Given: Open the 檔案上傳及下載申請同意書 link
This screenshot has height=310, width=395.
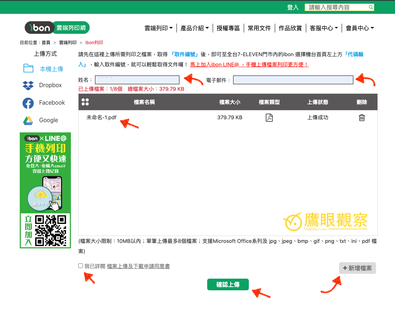Looking at the screenshot, I should click(138, 266).
